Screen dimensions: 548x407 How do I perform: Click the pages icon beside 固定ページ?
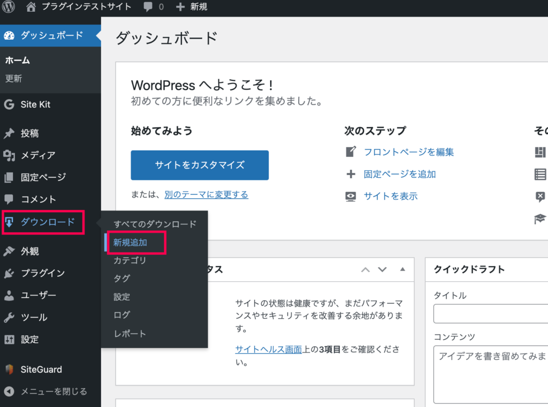coord(9,177)
